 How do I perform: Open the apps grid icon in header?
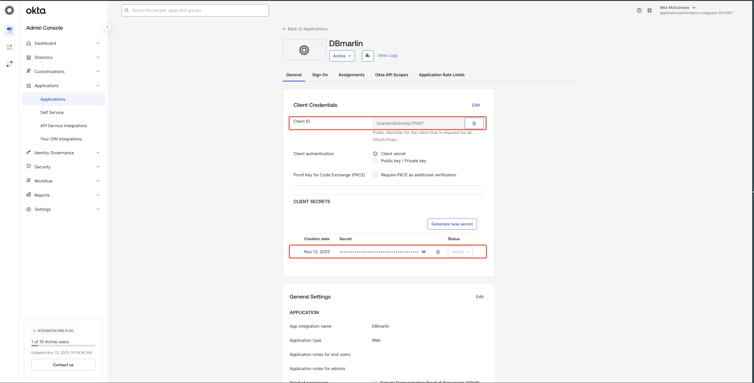click(x=649, y=10)
